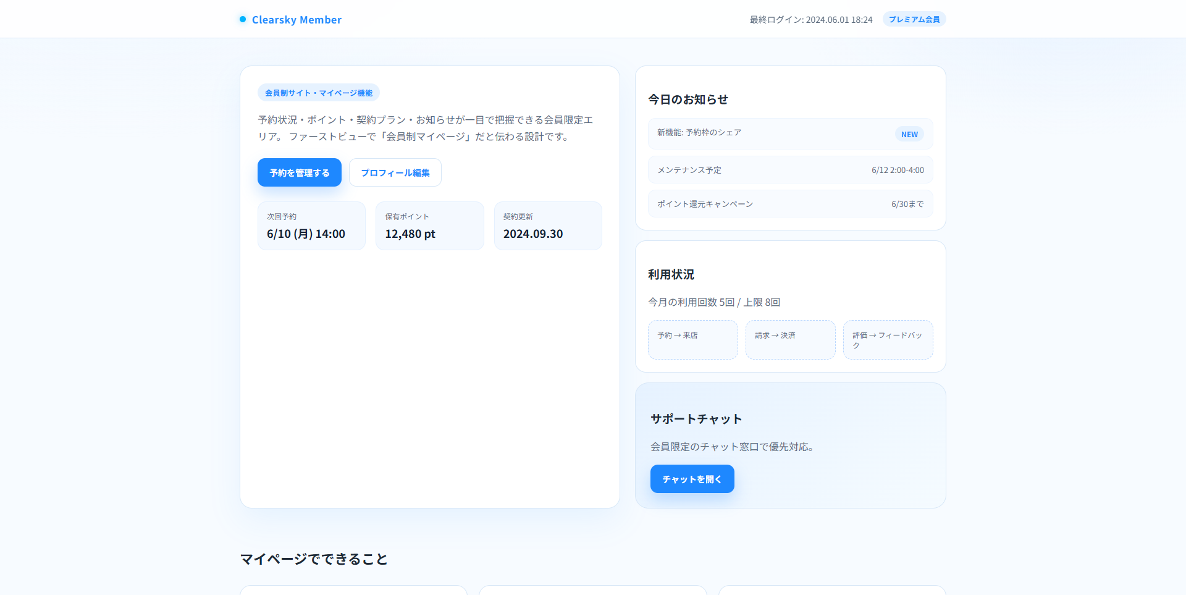Select the 請求 → 決済 step
The width and height of the screenshot is (1186, 595).
point(790,340)
